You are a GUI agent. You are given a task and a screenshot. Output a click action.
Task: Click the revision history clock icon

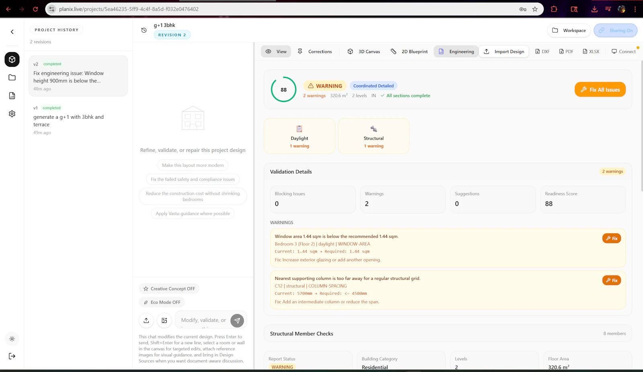[143, 30]
